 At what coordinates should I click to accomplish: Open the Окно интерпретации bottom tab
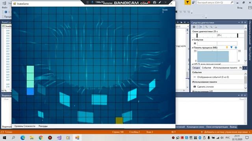[x=217, y=127]
